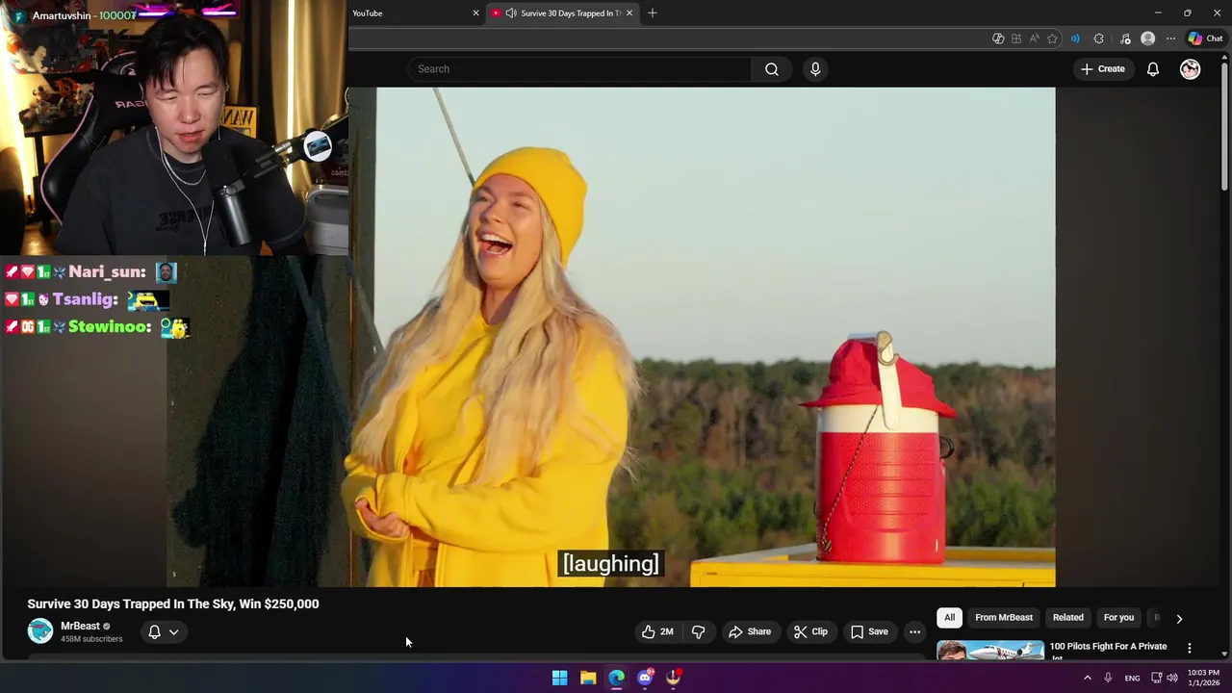The height and width of the screenshot is (693, 1232).
Task: Click address bar split-screen grid icon
Action: 1016,38
